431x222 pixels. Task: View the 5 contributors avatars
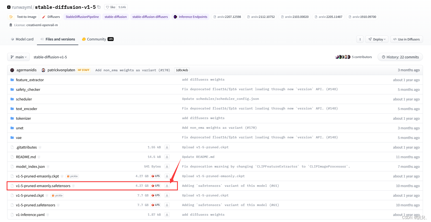pyautogui.click(x=342, y=57)
